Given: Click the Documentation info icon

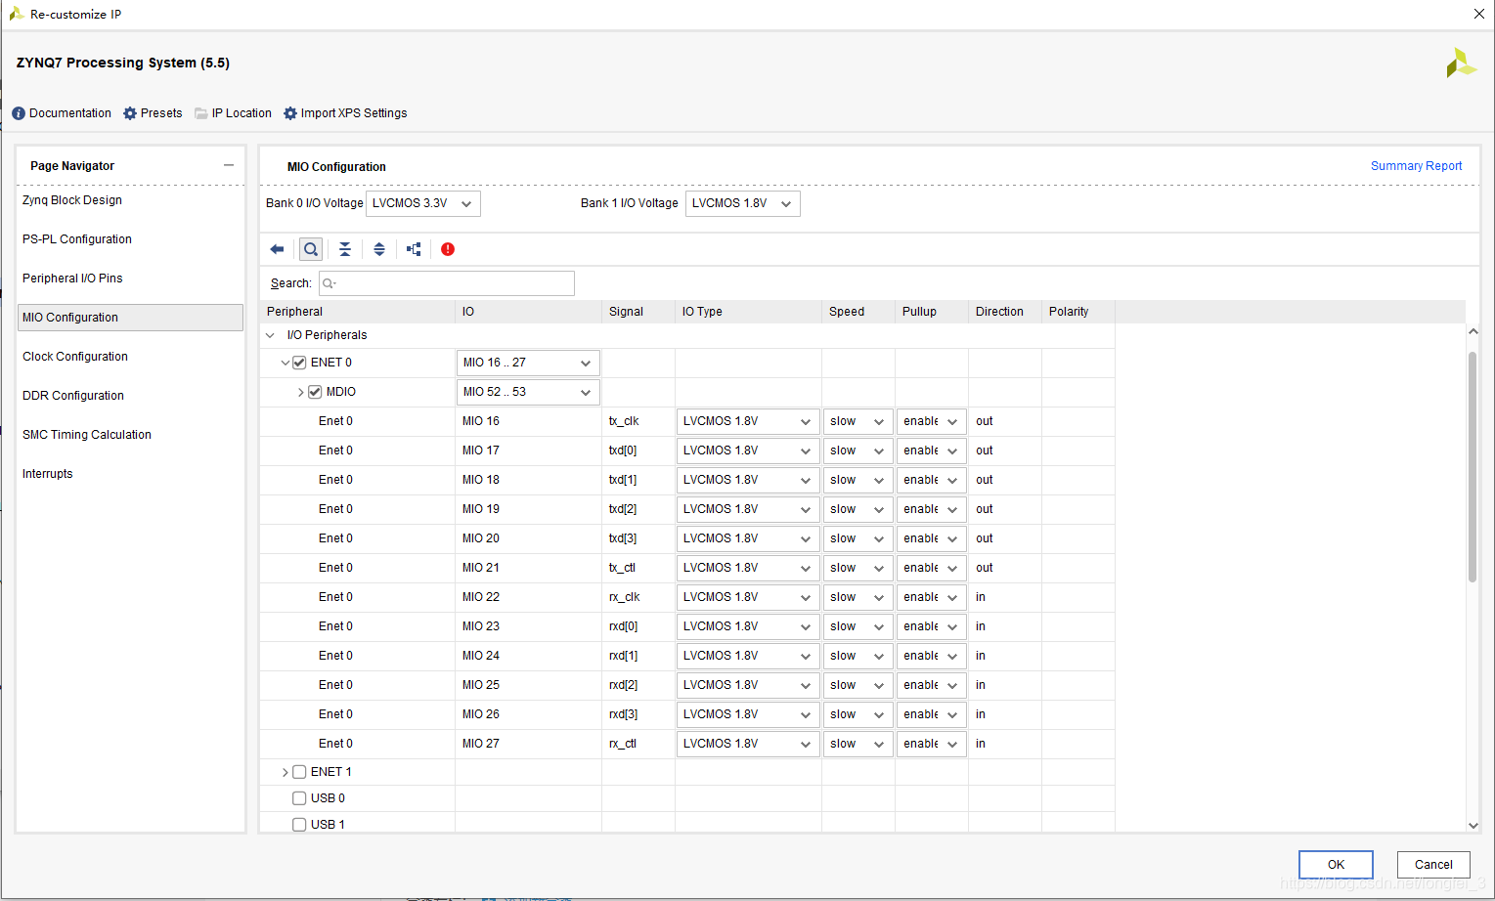Looking at the screenshot, I should pos(19,113).
